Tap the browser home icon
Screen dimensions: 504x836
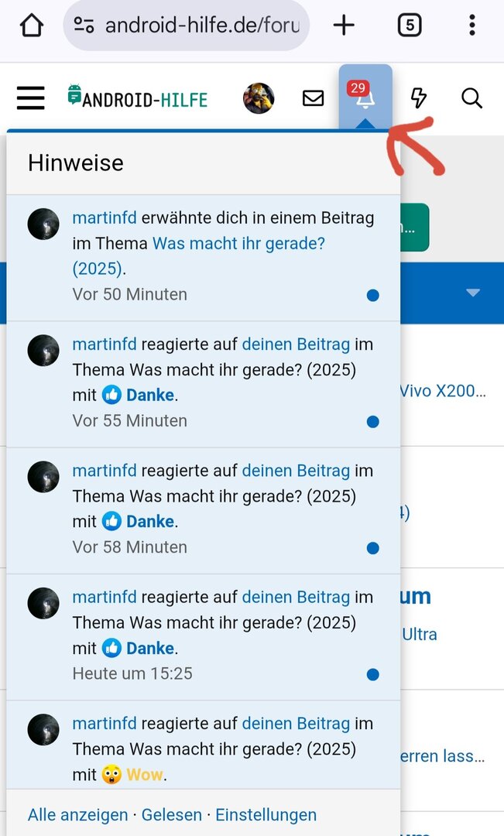32,26
